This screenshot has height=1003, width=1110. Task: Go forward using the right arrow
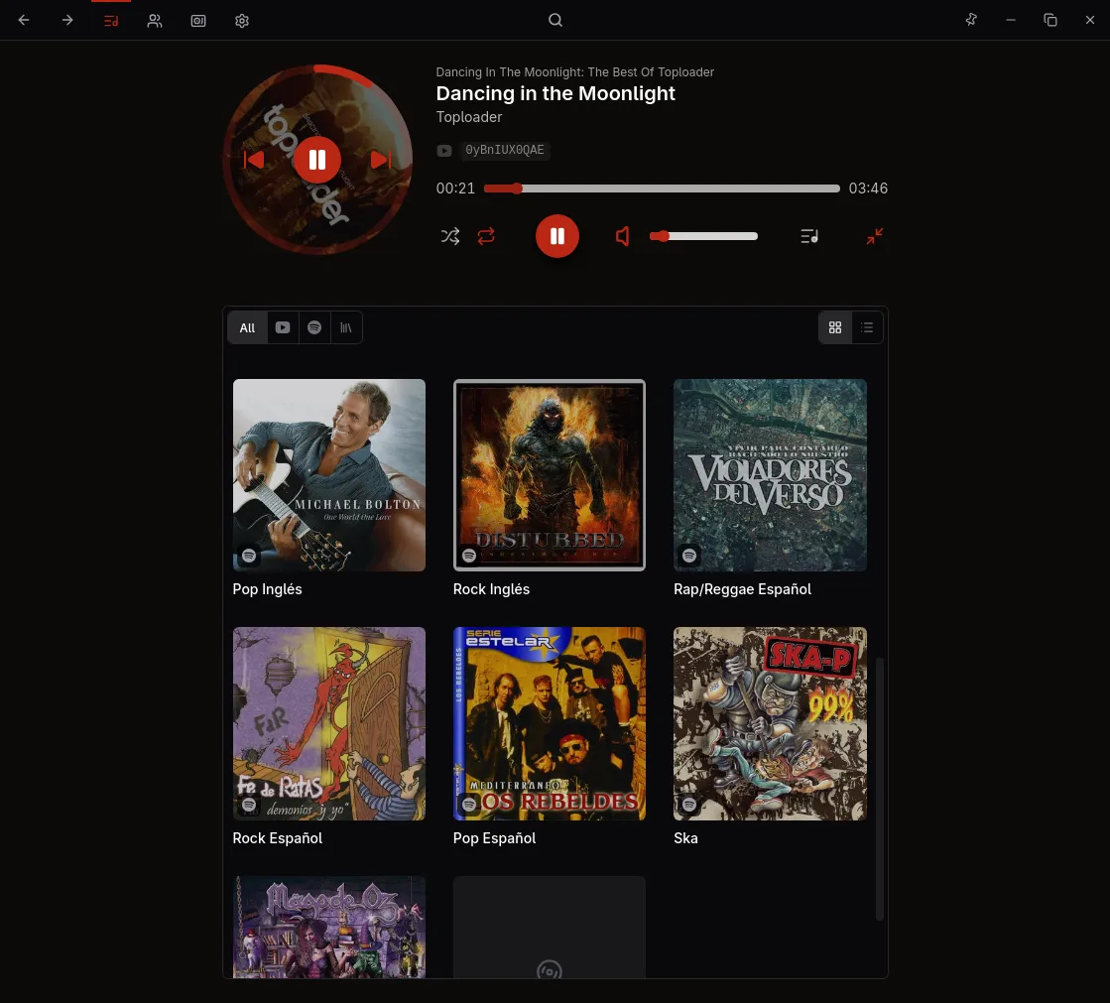pyautogui.click(x=67, y=20)
